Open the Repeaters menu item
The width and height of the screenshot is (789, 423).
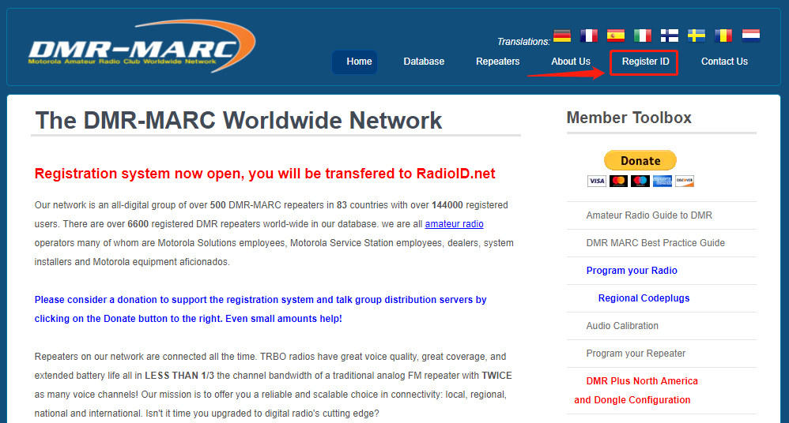point(497,62)
